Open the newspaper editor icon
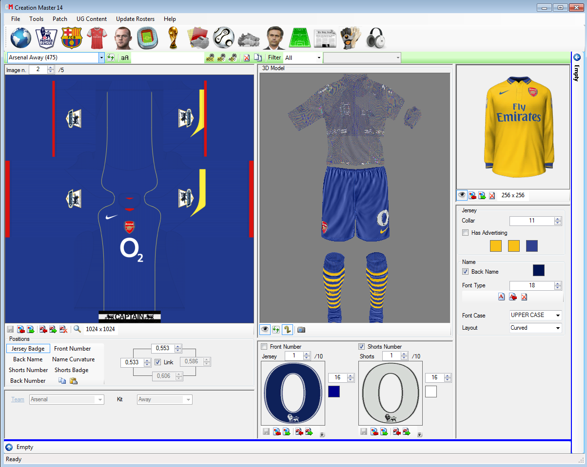This screenshot has width=587, height=467. (325, 38)
